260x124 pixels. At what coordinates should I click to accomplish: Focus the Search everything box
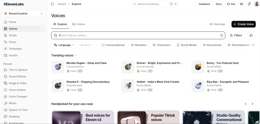[155, 4]
